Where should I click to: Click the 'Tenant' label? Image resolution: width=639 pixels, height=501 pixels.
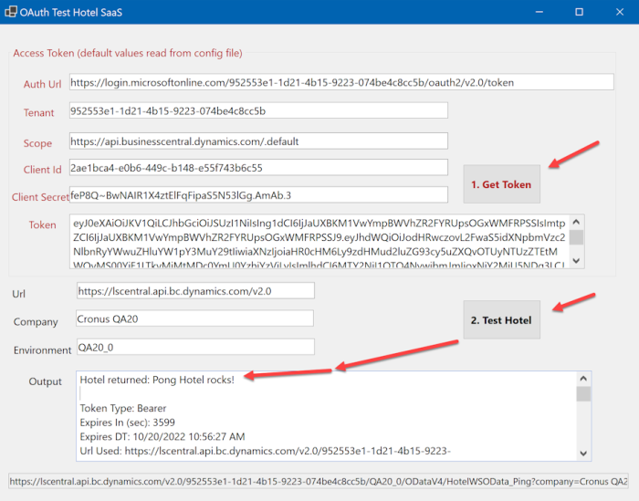pos(38,112)
